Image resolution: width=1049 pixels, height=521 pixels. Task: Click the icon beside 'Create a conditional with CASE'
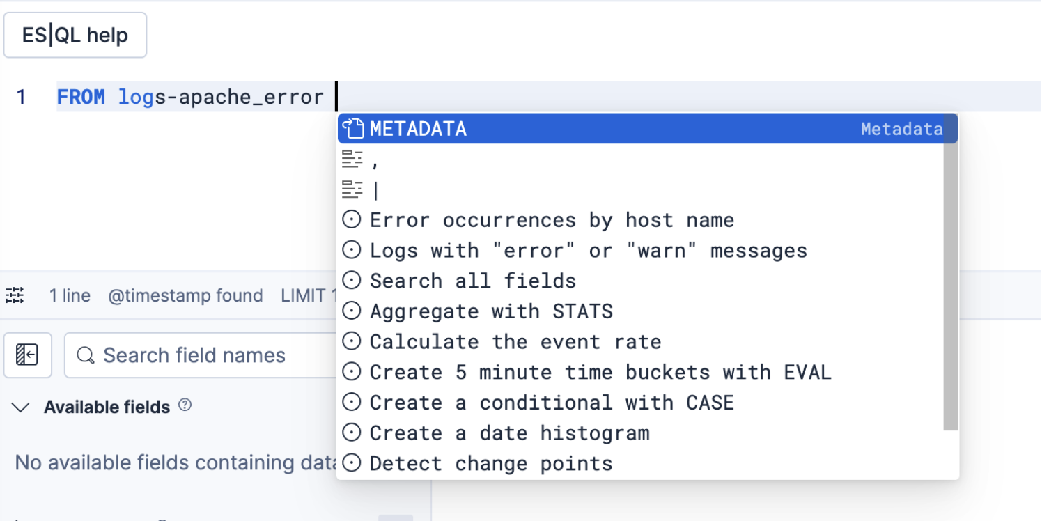point(352,403)
